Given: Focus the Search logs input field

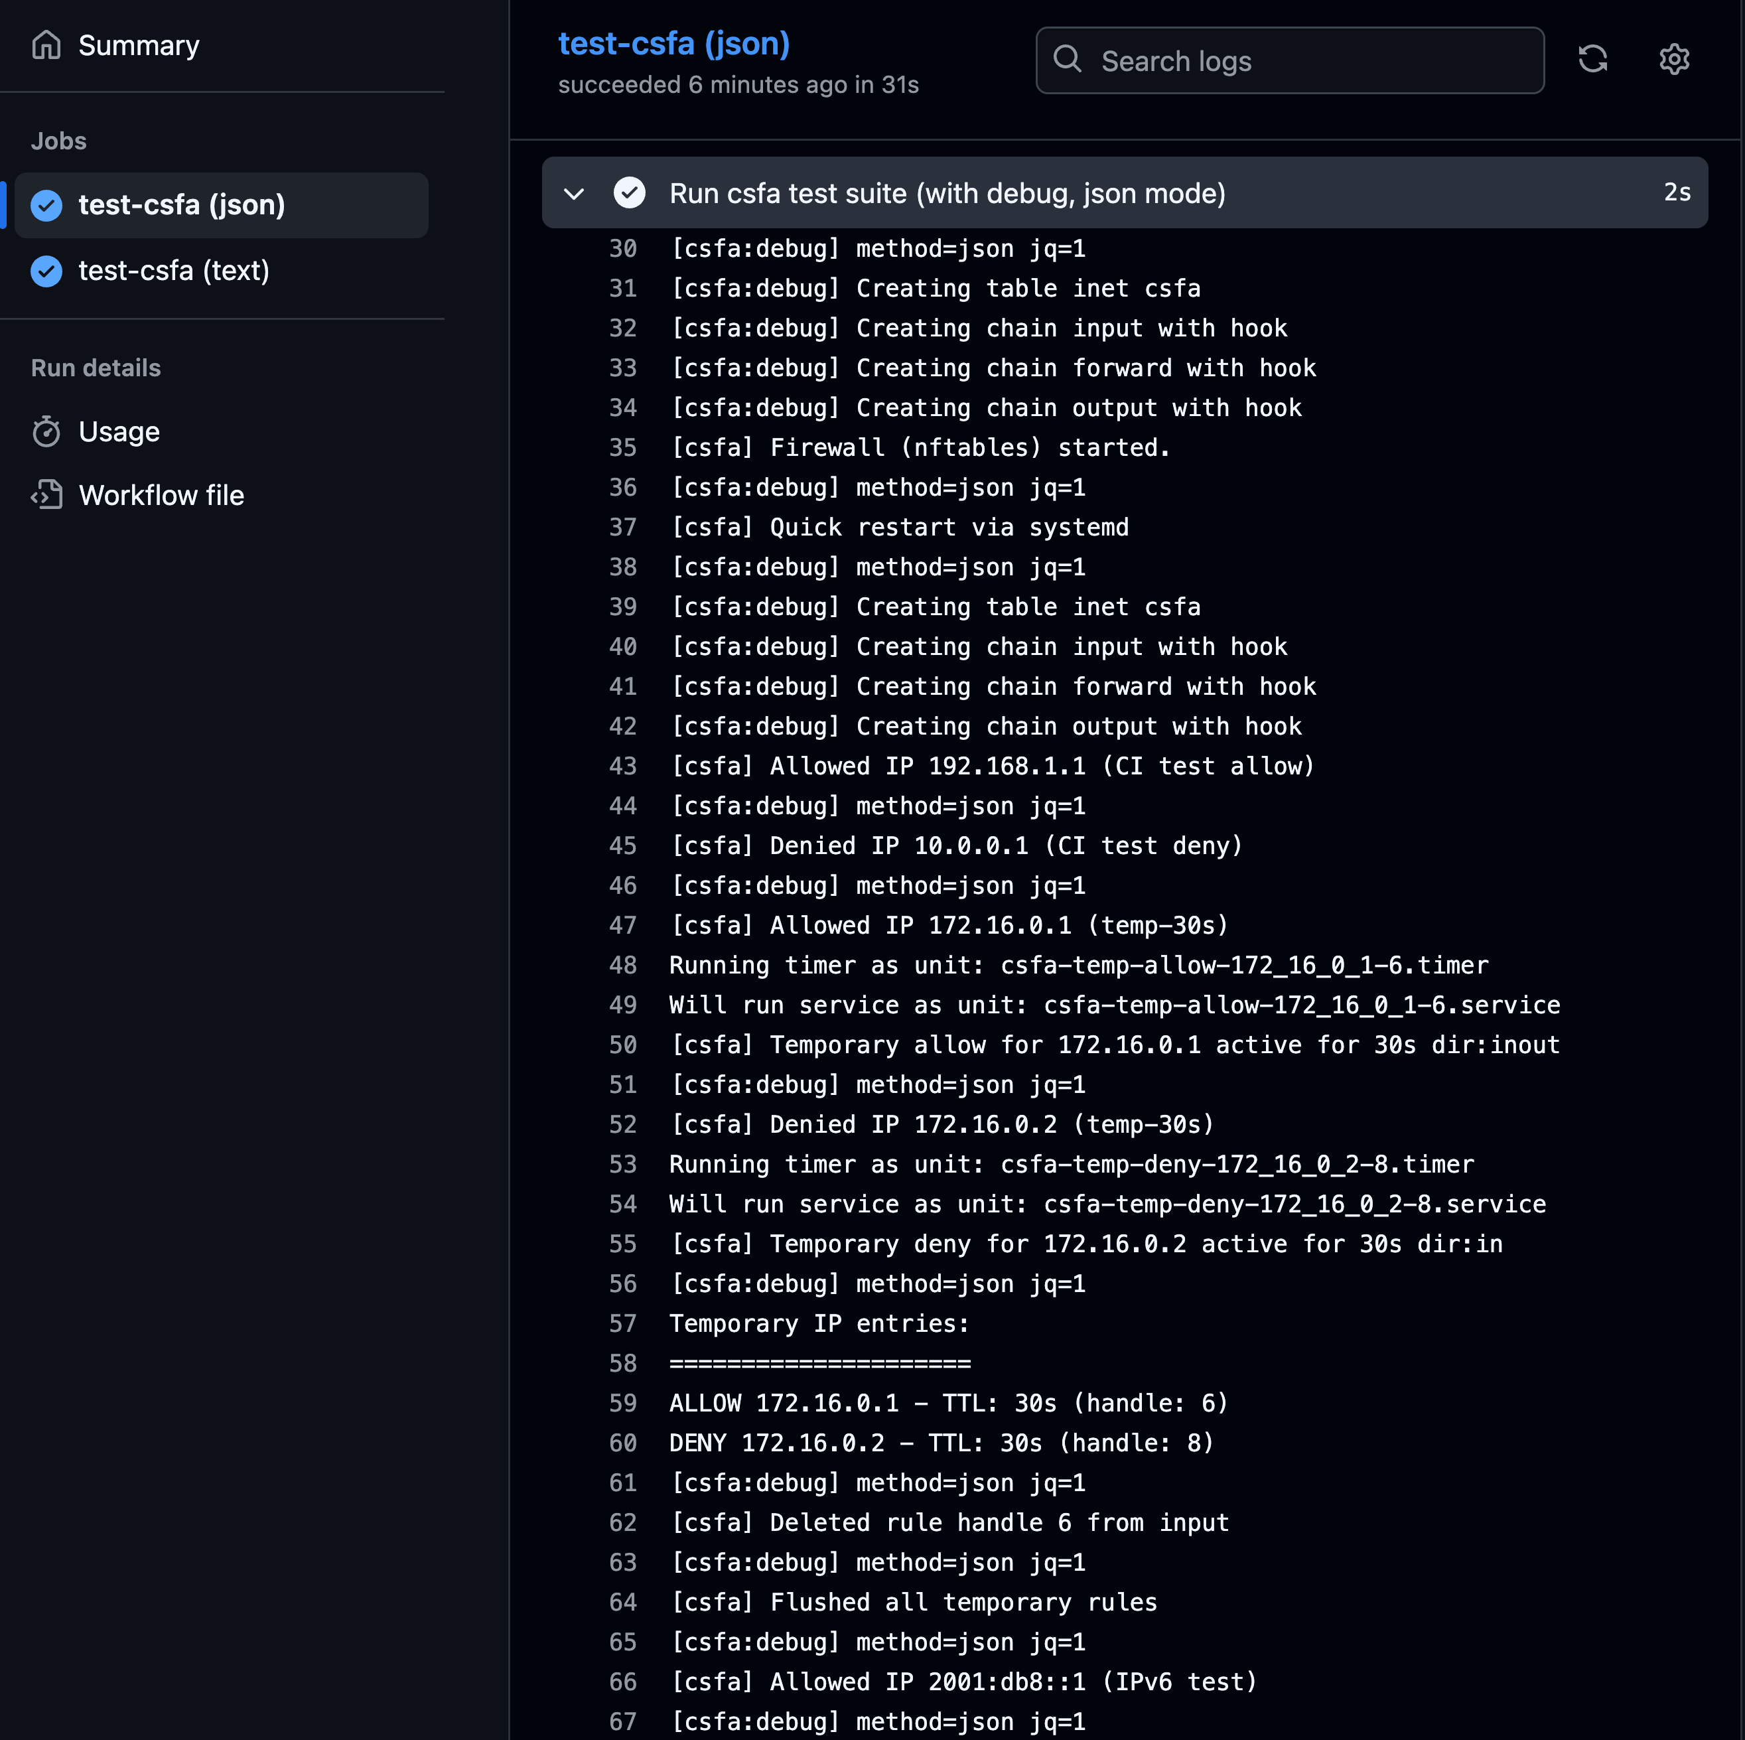Looking at the screenshot, I should [x=1290, y=60].
